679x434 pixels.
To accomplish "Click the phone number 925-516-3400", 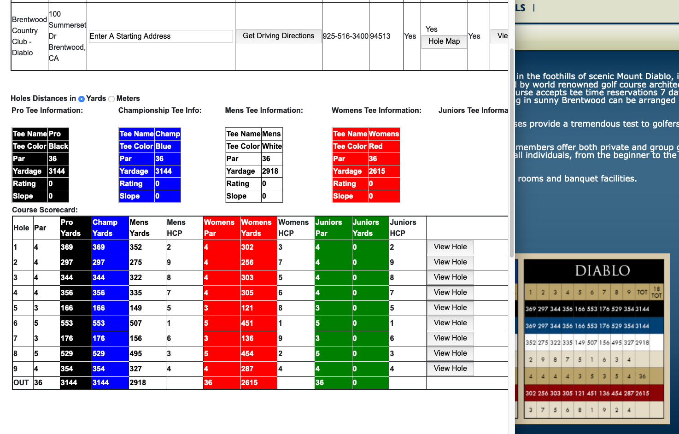I will pyautogui.click(x=345, y=36).
